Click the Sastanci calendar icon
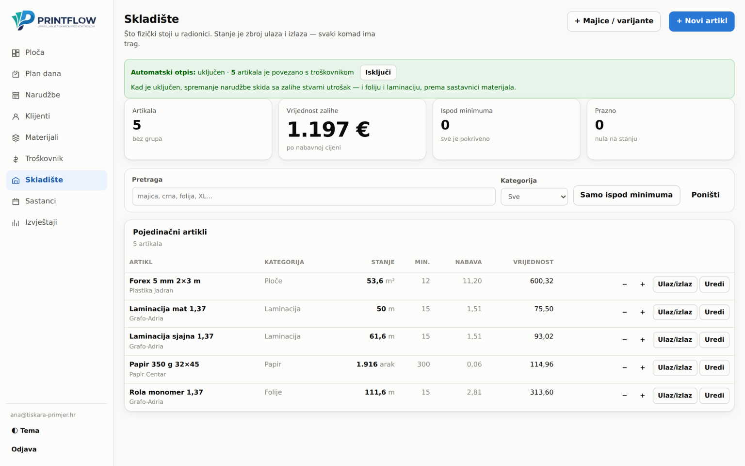Viewport: 745px width, 466px height. point(16,201)
